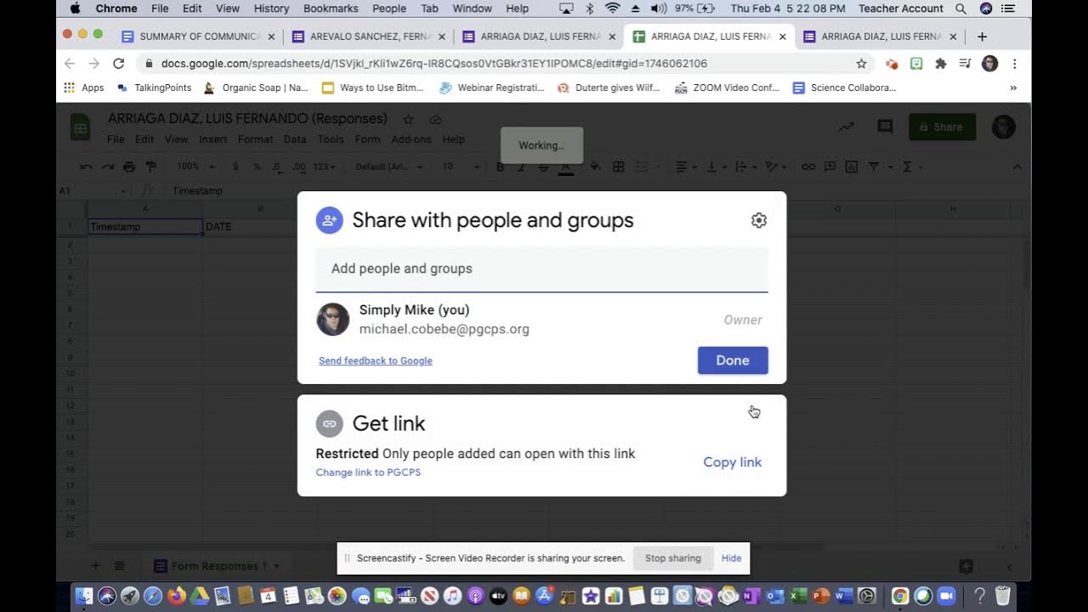Open Chrome extensions puzzle icon
1088x612 pixels.
pos(940,64)
